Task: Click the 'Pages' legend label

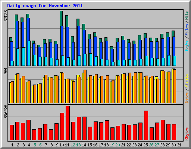Action: [x=187, y=45]
